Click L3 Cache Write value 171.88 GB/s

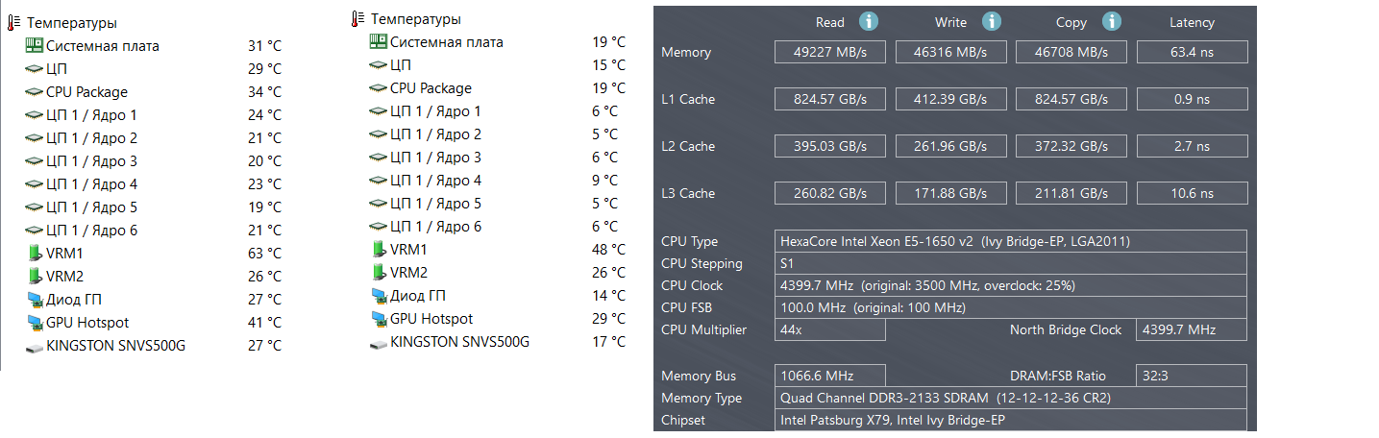(950, 193)
